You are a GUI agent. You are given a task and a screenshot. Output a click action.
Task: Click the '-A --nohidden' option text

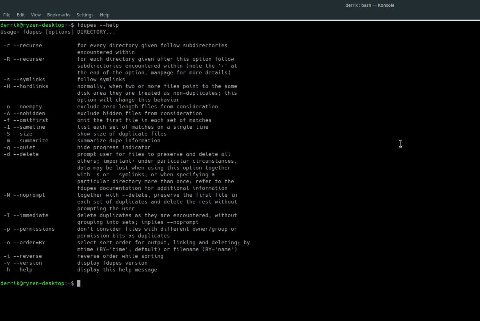click(24, 114)
